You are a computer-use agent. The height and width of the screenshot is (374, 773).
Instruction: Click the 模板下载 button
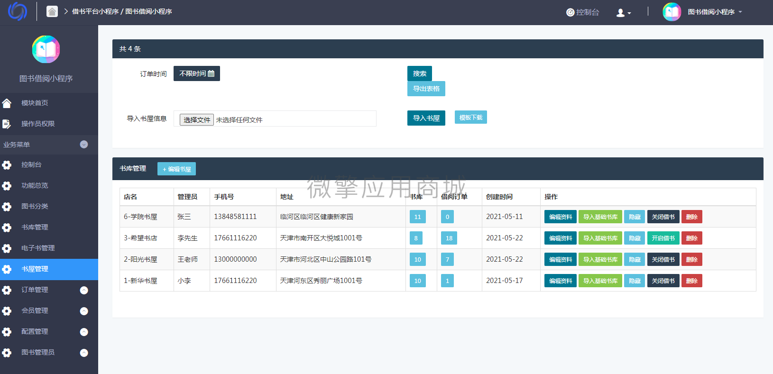point(471,117)
